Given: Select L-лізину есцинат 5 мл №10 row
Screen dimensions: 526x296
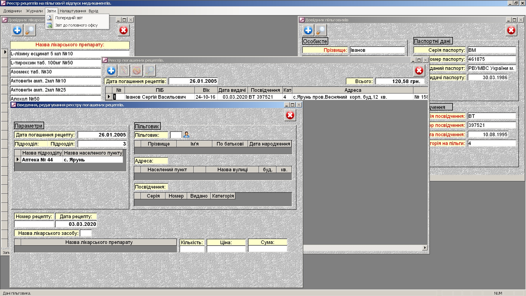Looking at the screenshot, I should 70,54.
